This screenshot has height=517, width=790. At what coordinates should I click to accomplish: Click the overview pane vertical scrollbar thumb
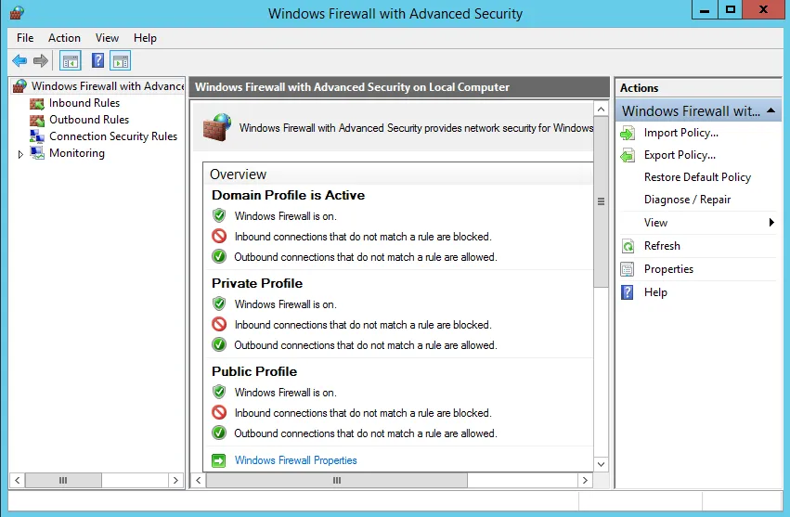pyautogui.click(x=601, y=201)
